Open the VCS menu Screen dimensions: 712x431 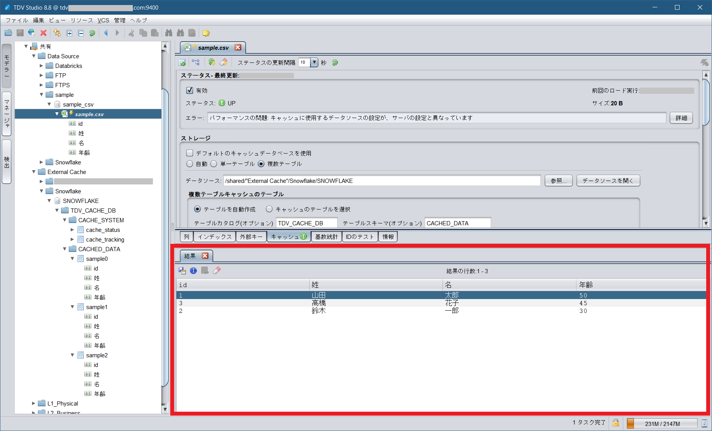click(x=103, y=20)
